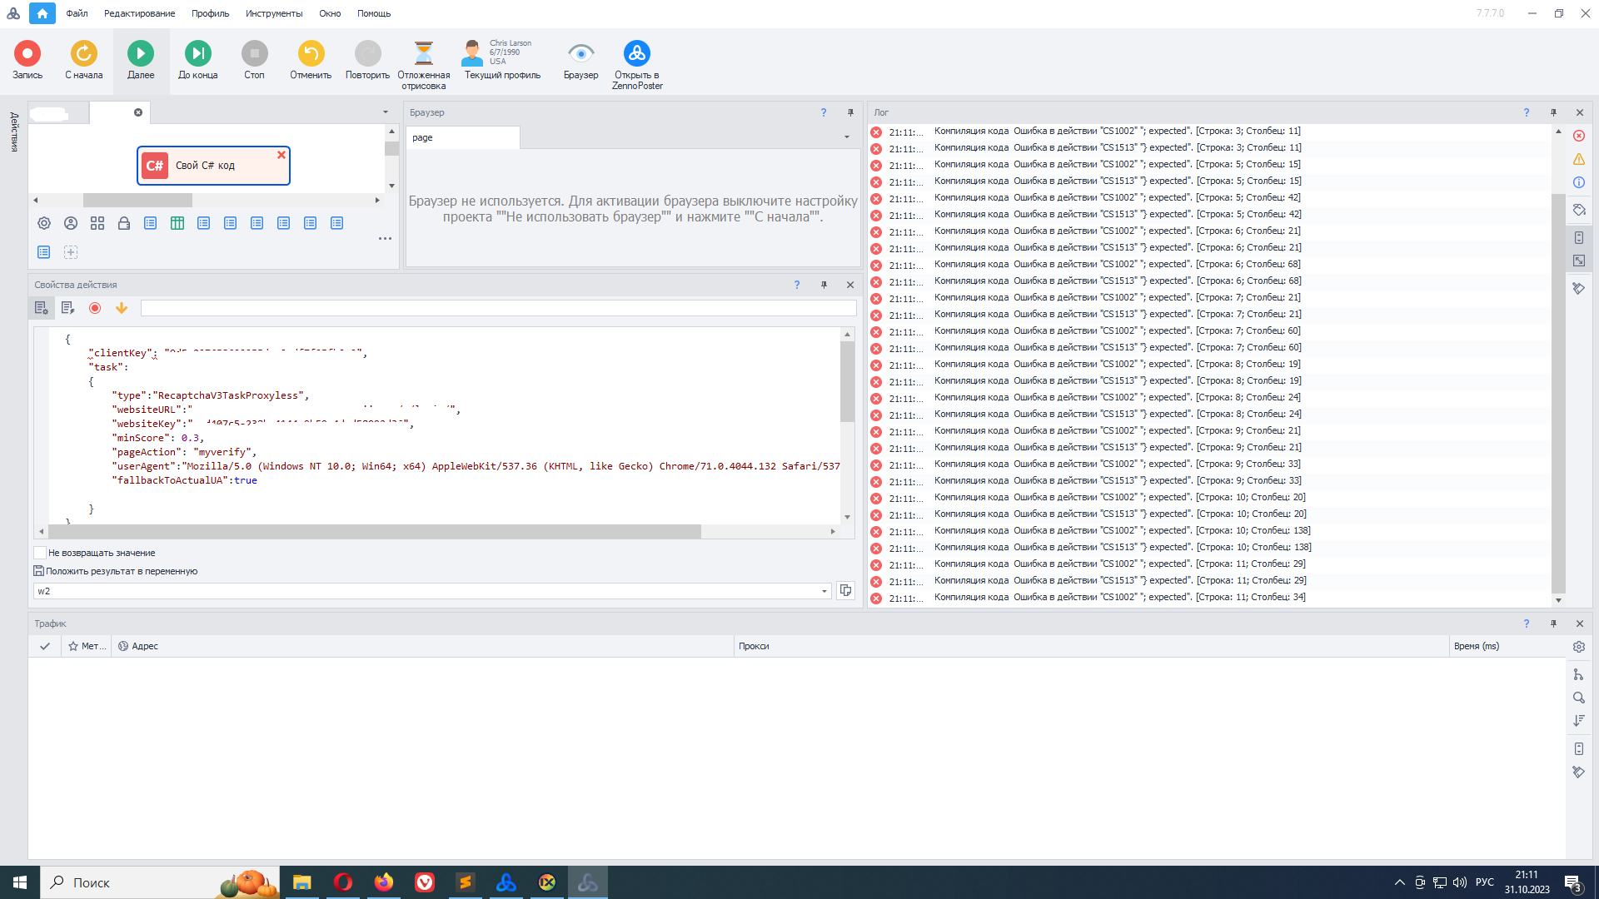The image size is (1599, 899).
Task: Open the browser page tab dropdown arrow
Action: click(847, 137)
